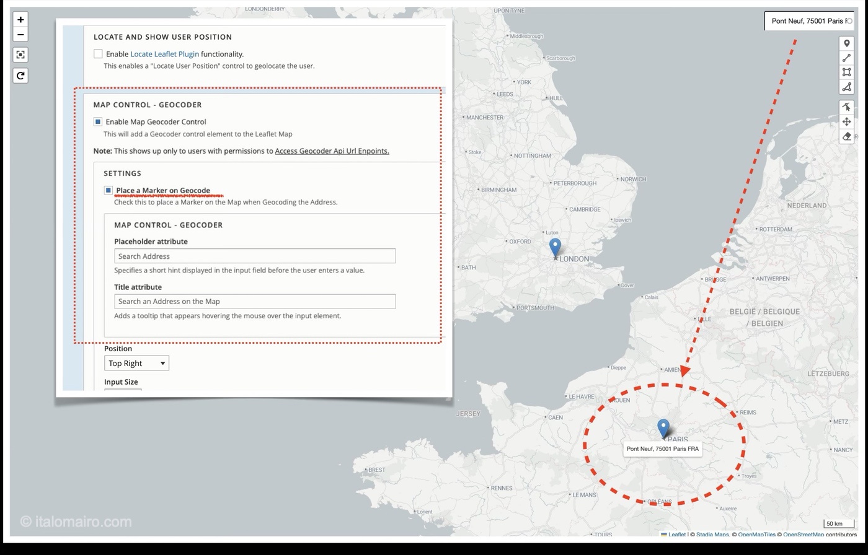Open the Position dropdown showing Top Right

point(136,363)
